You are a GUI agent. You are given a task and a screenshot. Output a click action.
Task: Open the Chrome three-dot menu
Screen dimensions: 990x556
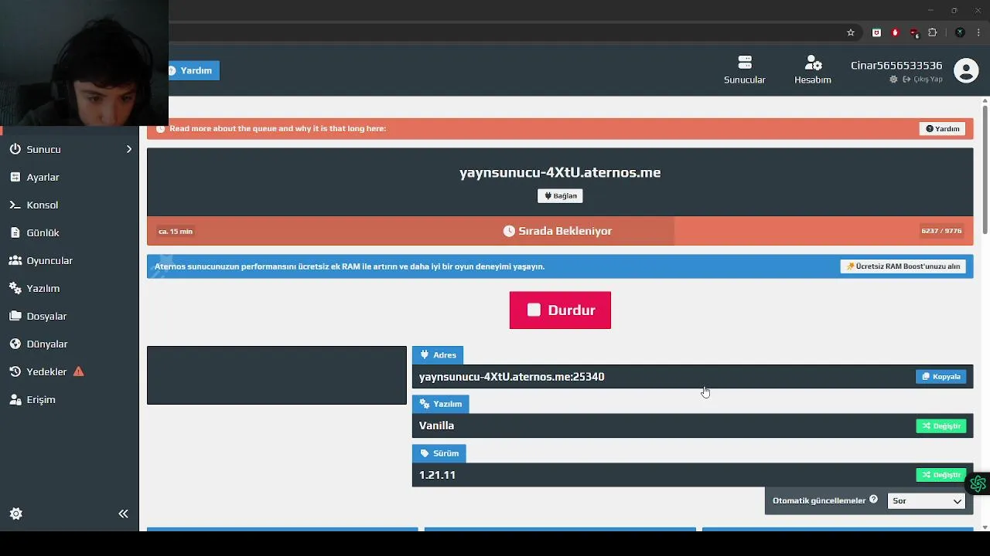(x=978, y=32)
